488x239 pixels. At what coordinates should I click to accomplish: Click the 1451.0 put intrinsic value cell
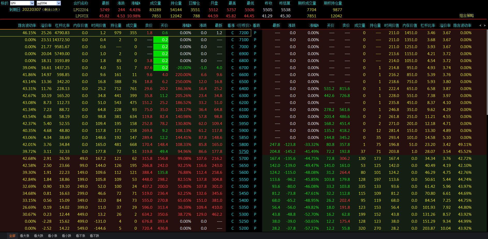(x=411, y=33)
